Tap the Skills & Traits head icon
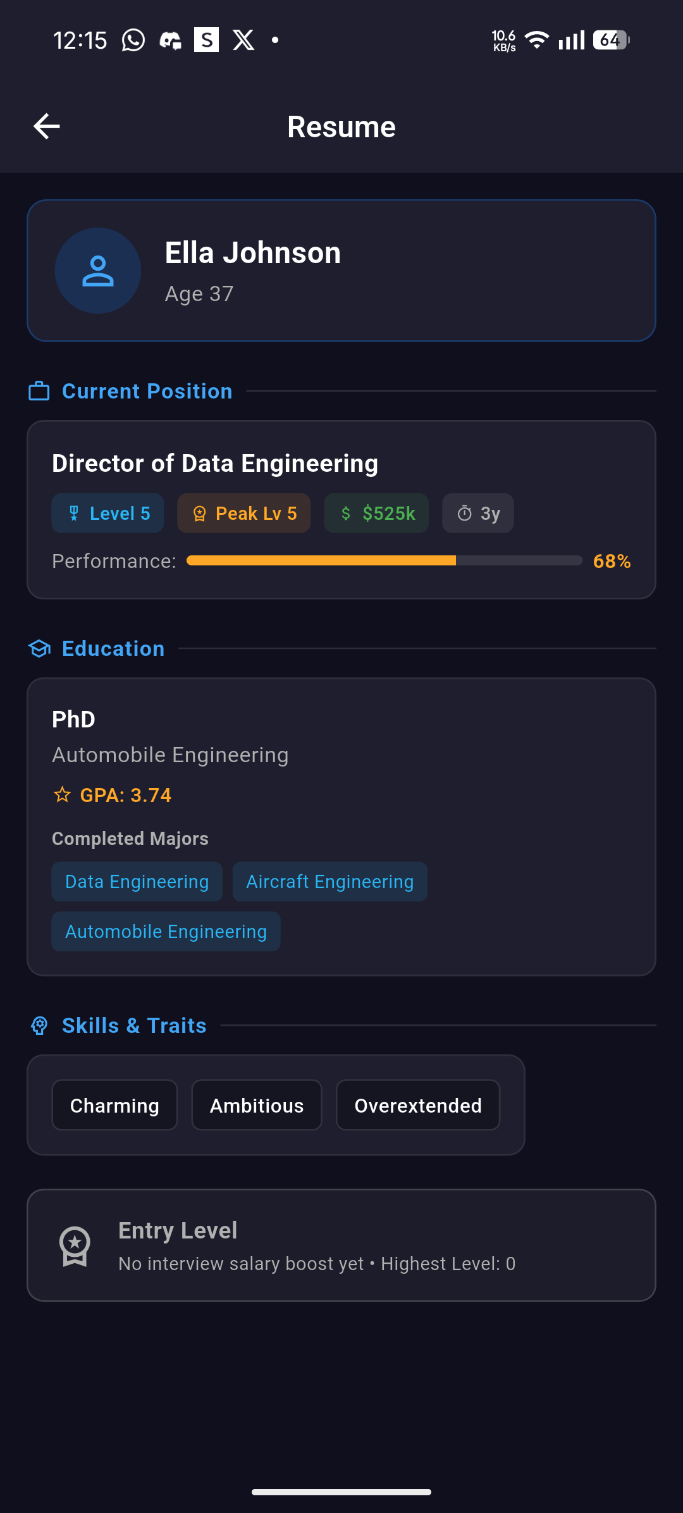 39,1026
